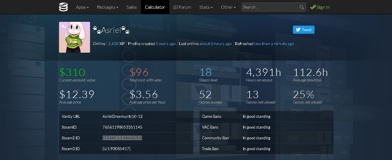Image resolution: width=392 pixels, height=160 pixels.
Task: Click the Sign In link
Action: click(x=323, y=7)
